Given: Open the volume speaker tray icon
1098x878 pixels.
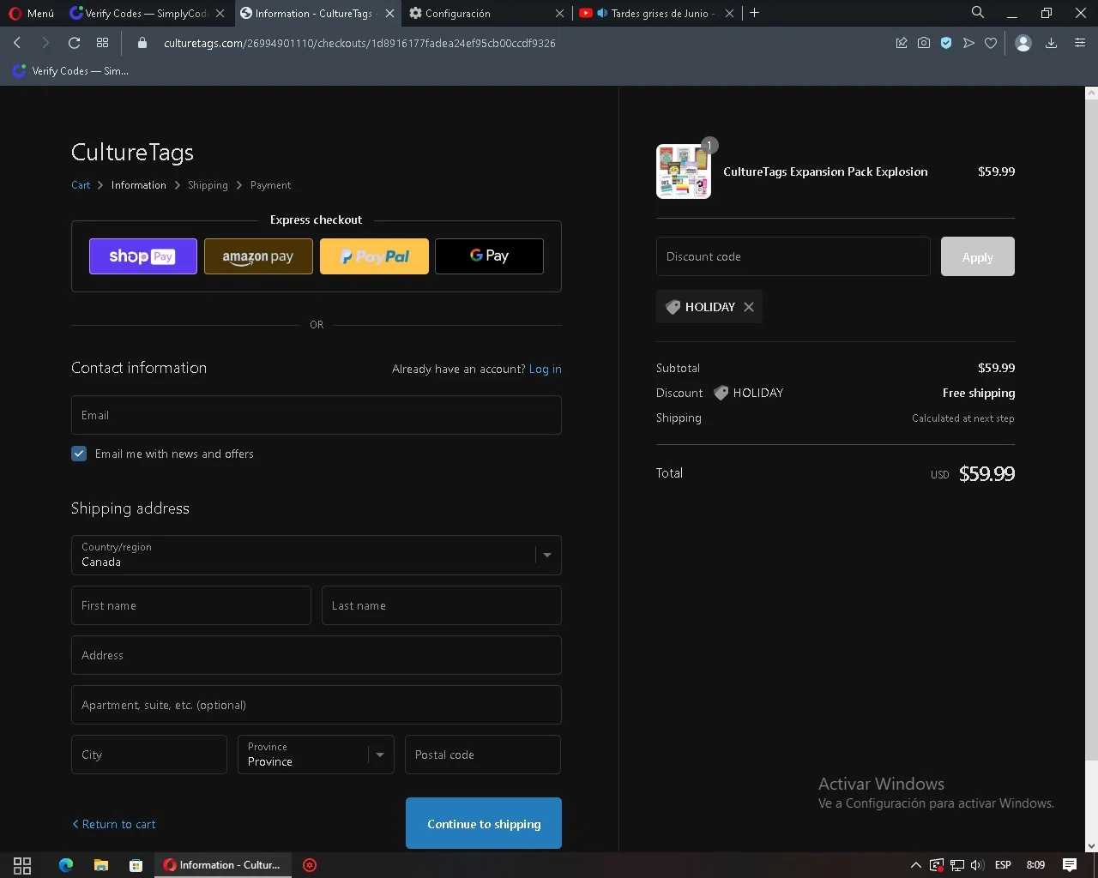Looking at the screenshot, I should tap(977, 865).
